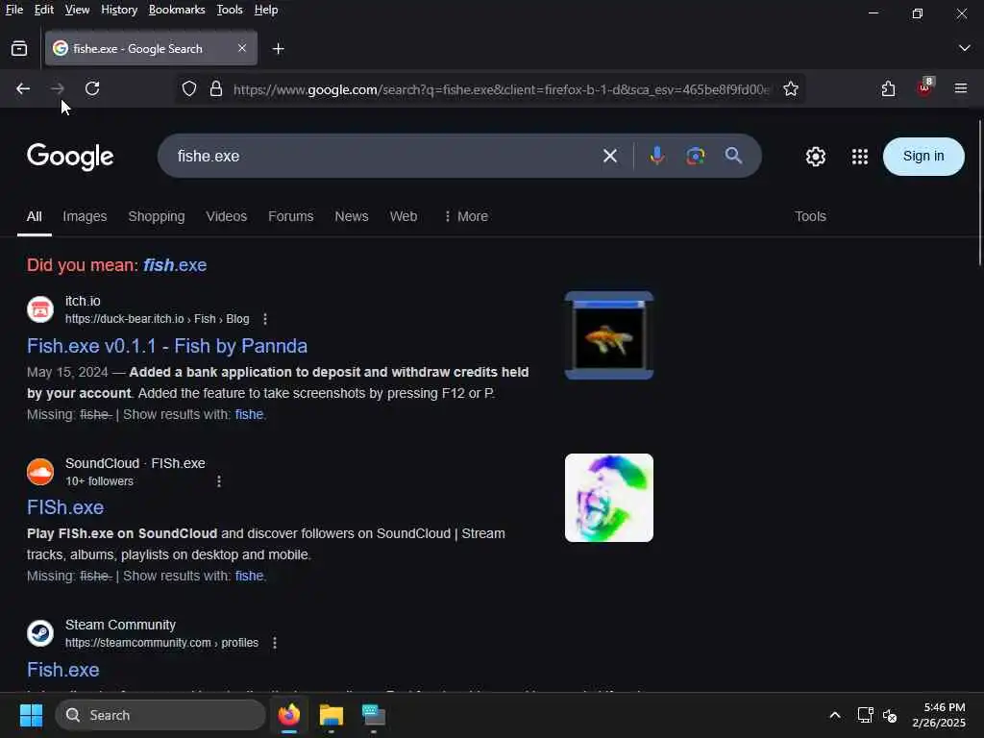The height and width of the screenshot is (738, 984).
Task: Click 'fishe' link under SoundCloud result
Action: (249, 576)
